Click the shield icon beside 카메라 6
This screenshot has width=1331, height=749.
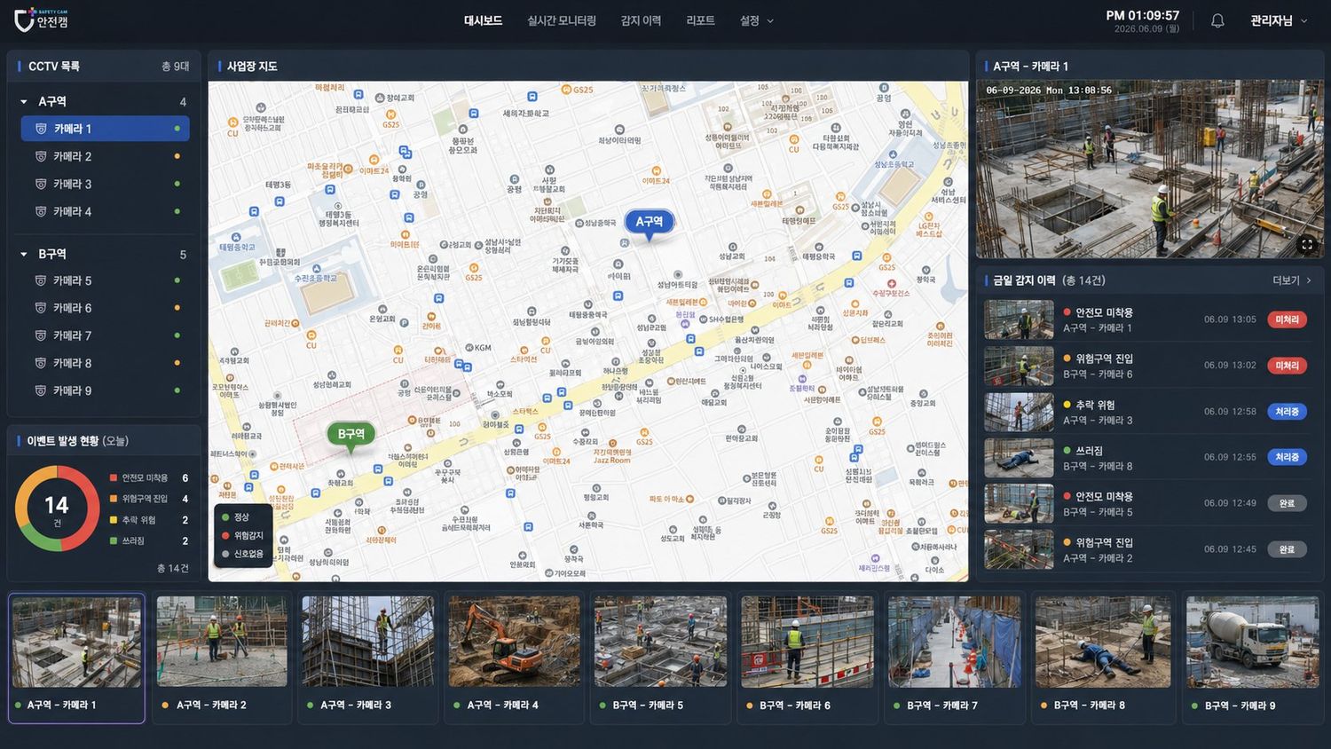pos(41,308)
